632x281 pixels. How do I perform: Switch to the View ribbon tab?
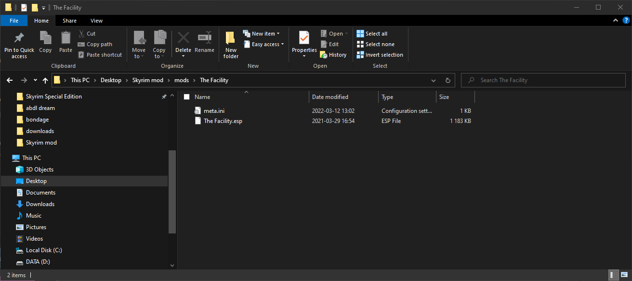click(x=96, y=21)
